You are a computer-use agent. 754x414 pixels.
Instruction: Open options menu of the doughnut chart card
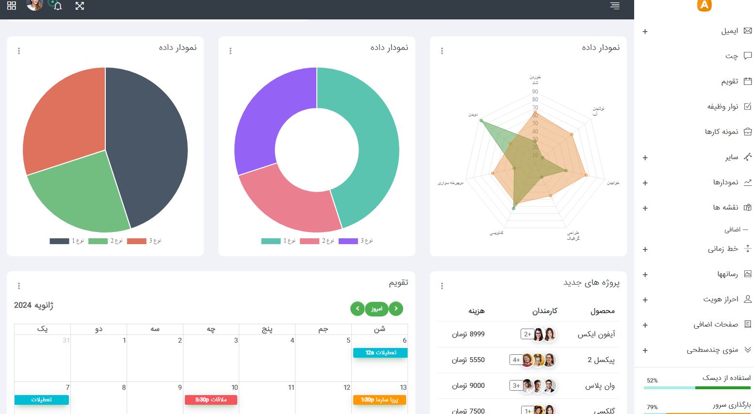click(x=230, y=51)
